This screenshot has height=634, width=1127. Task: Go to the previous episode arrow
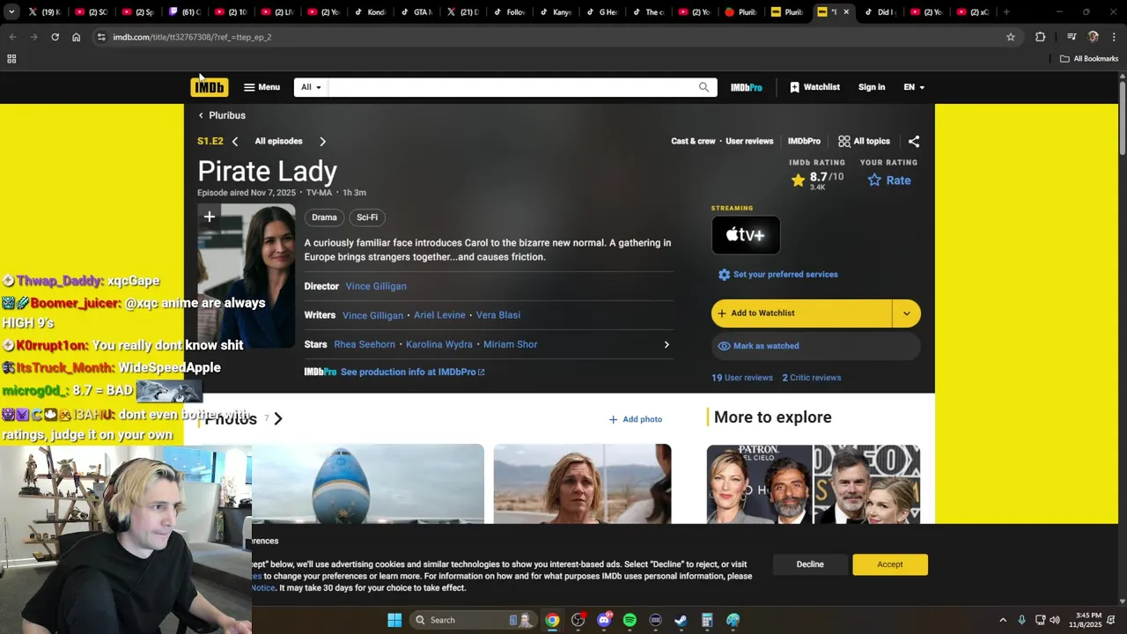235,141
